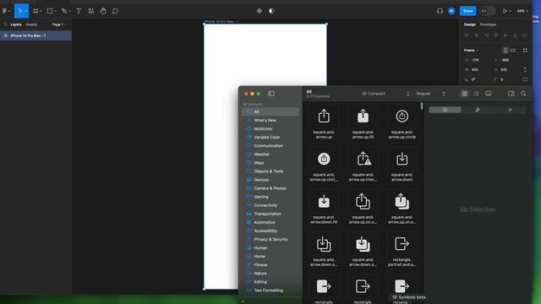
Task: Open the Camera & Photos category
Action: click(270, 188)
